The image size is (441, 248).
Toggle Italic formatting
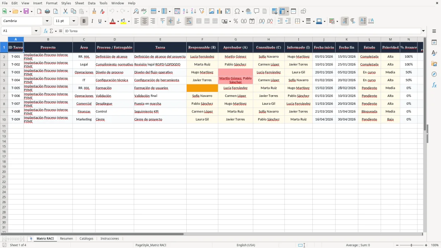click(92, 21)
